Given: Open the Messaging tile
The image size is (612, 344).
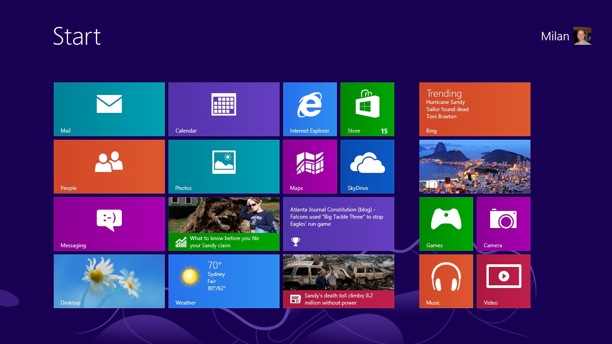Looking at the screenshot, I should (109, 224).
